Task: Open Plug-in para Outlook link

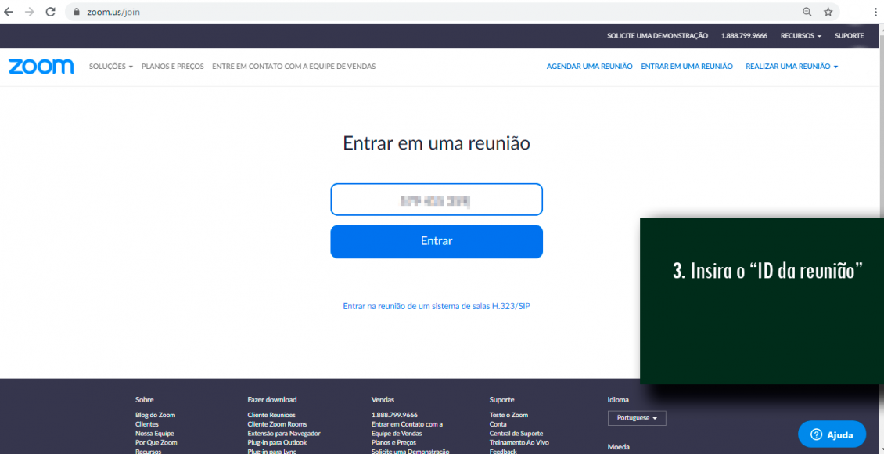Action: [277, 443]
